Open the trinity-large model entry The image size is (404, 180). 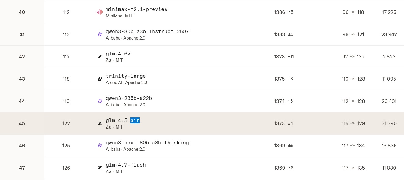(x=126, y=76)
